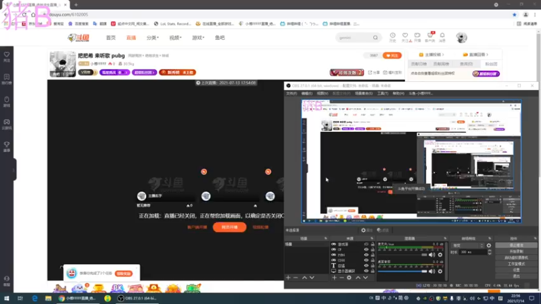Move the scene down in OBS scenes panel

point(312,278)
